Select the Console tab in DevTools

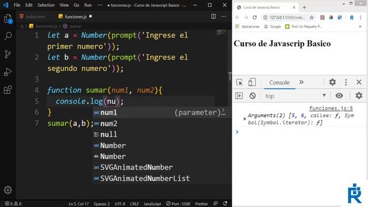coord(279,83)
